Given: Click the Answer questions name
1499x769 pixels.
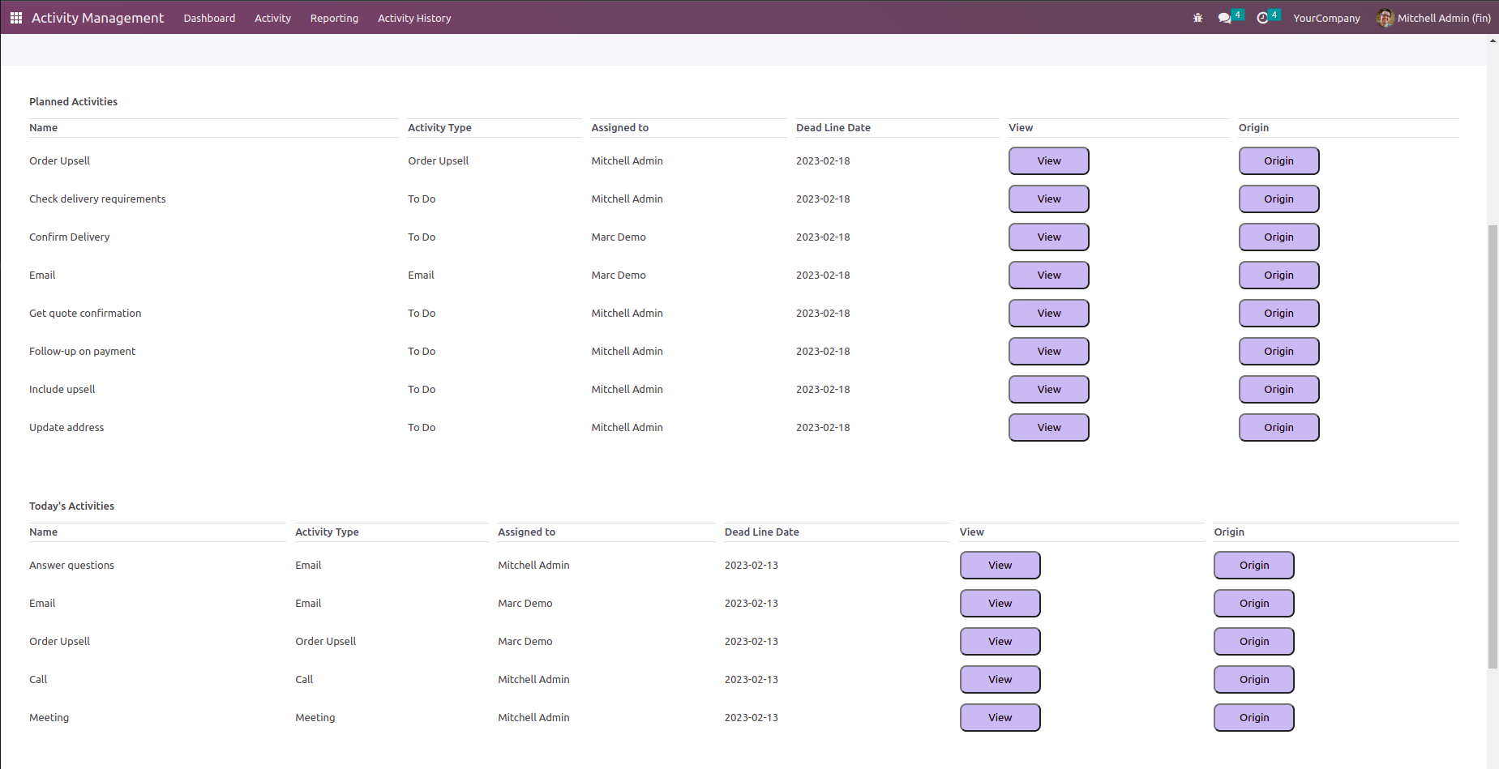Looking at the screenshot, I should click(x=71, y=565).
